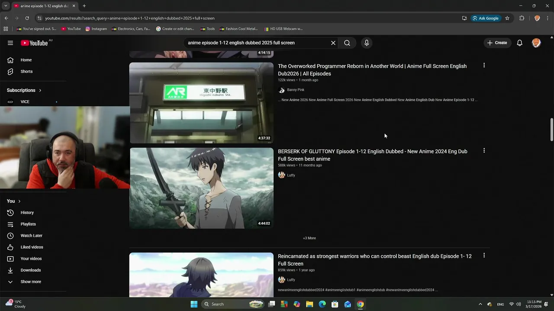Open more options for Berserk of Gluttony video
554x311 pixels.
484,150
